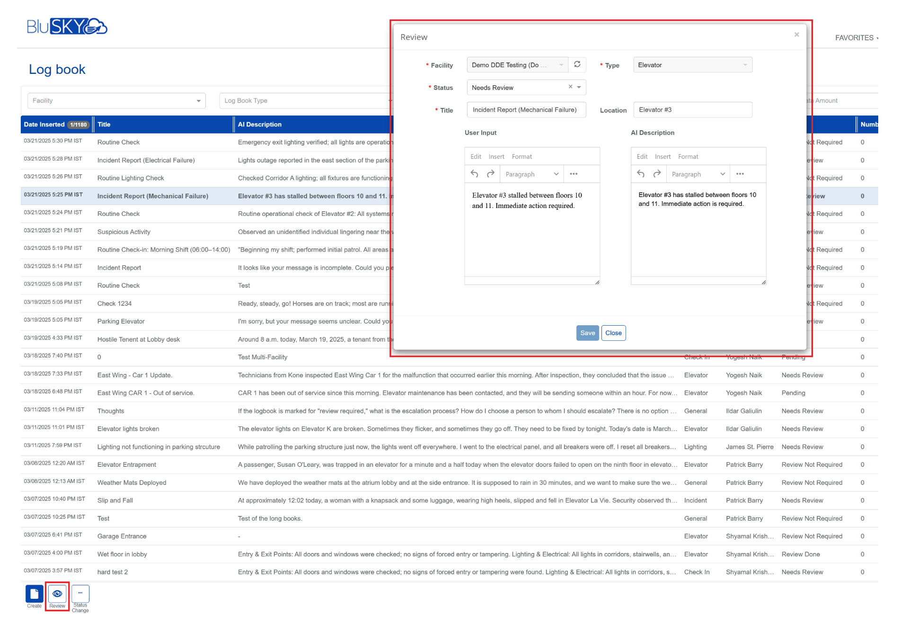Click undo arrow in AI Description editor
Screen dimensions: 918x623
click(x=641, y=174)
